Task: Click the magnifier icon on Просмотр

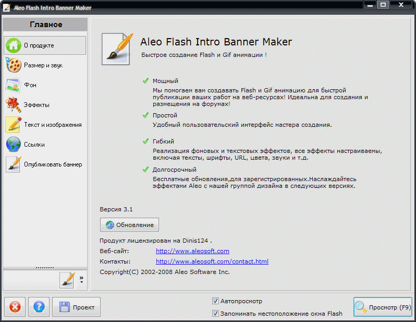Action: [x=361, y=307]
